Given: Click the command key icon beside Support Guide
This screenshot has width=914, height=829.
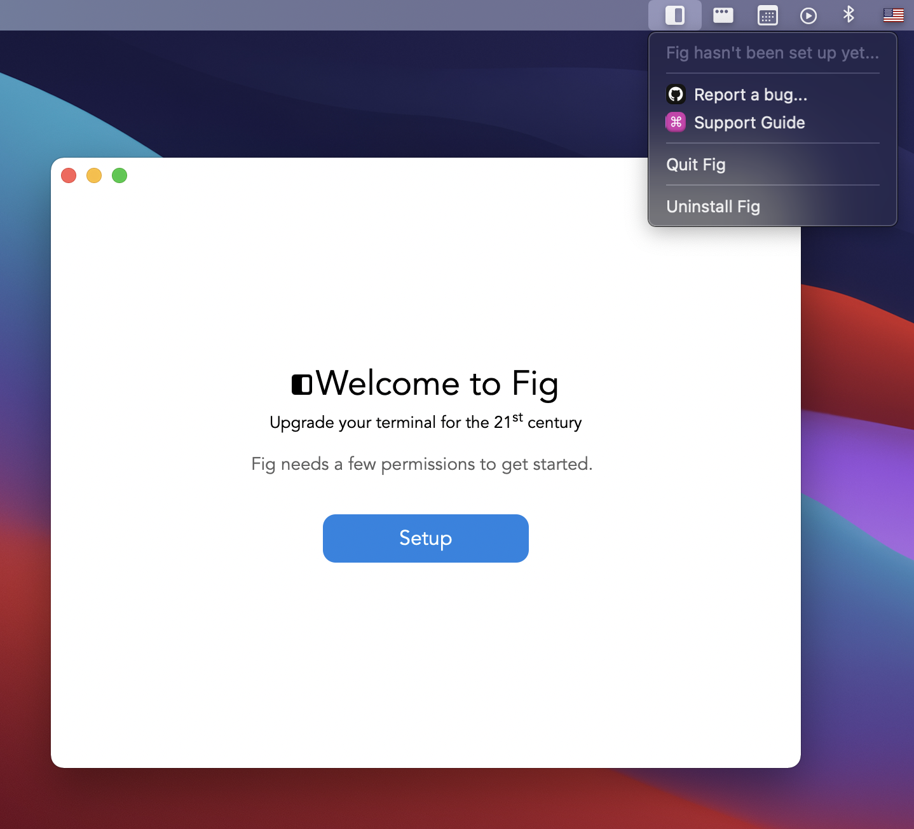Looking at the screenshot, I should click(x=676, y=122).
